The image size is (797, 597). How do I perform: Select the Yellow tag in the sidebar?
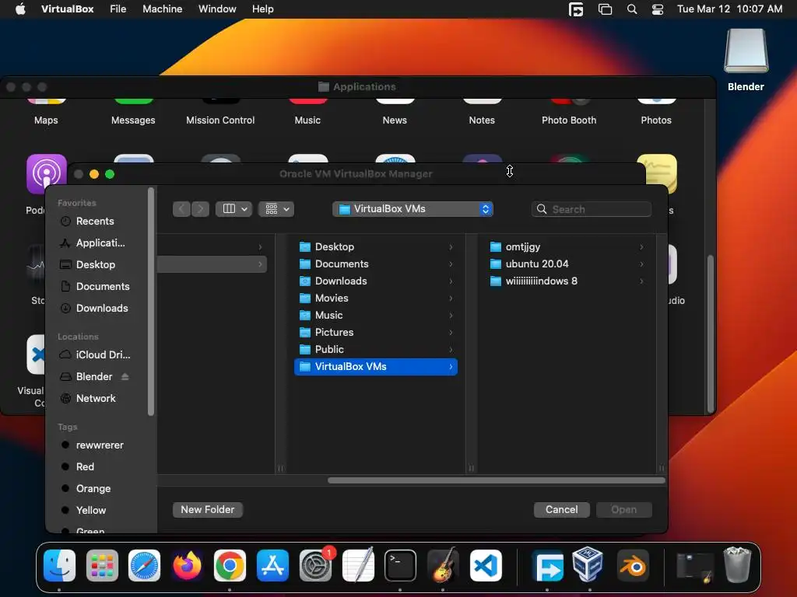click(91, 511)
